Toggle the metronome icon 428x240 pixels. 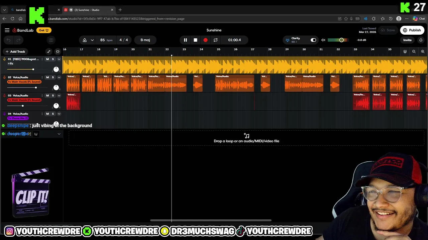click(85, 40)
